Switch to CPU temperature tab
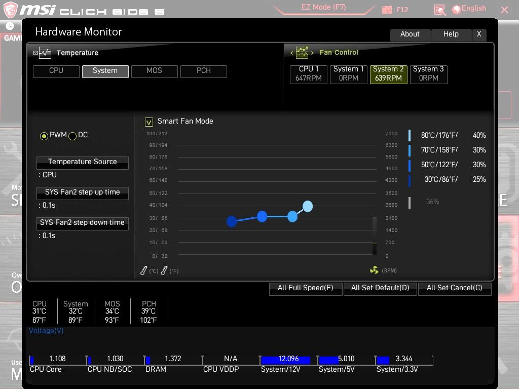This screenshot has width=519, height=389. (x=56, y=71)
